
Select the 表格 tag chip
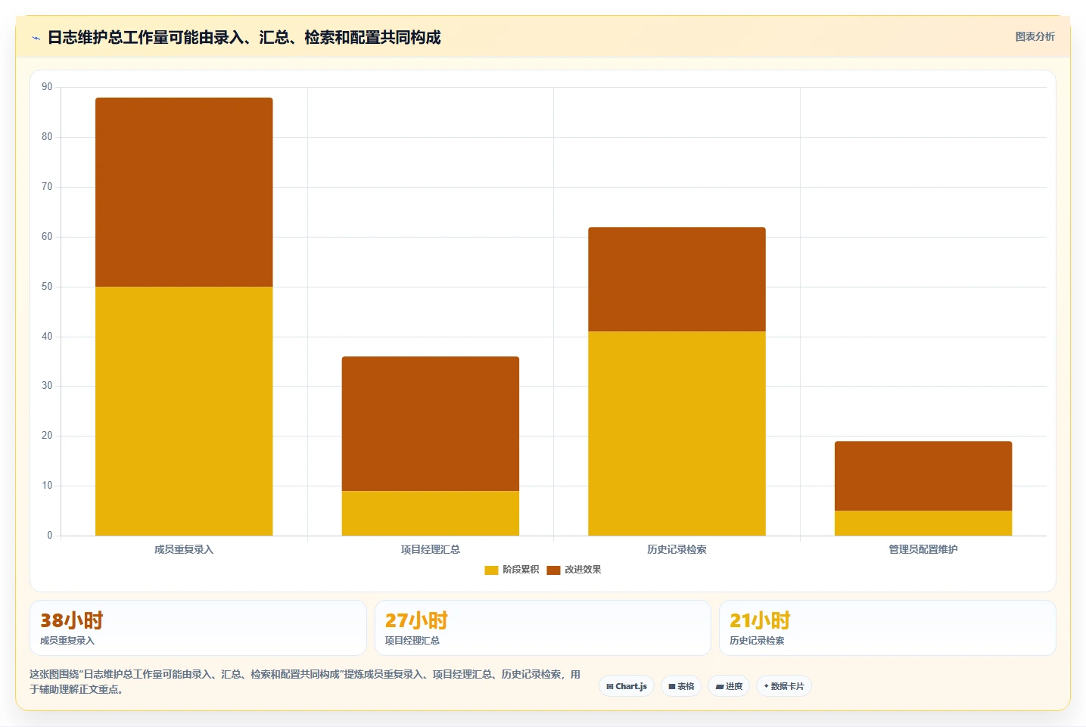click(681, 686)
